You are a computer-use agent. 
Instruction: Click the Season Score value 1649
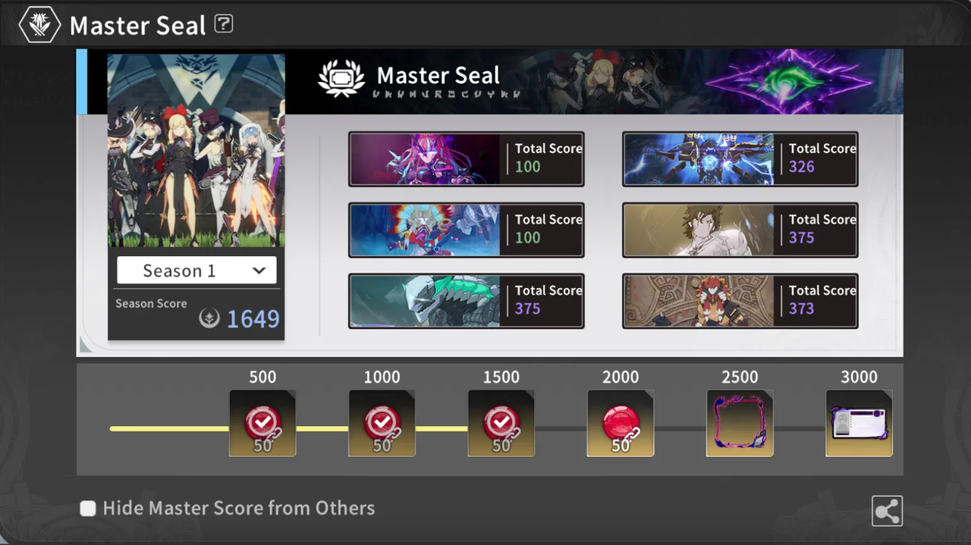click(x=253, y=319)
